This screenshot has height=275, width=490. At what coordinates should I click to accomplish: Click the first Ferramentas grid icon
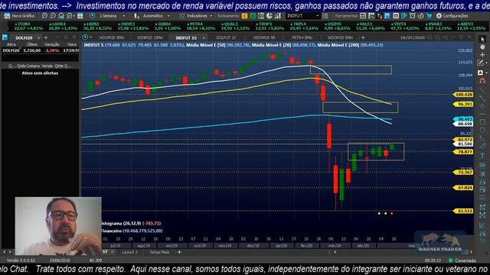coord(363,15)
